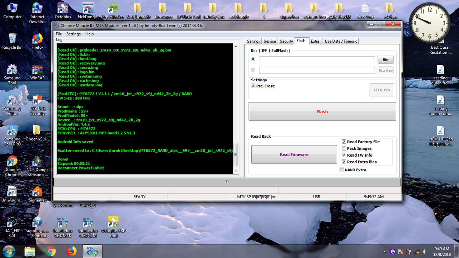Enable the NAND Extra checkbox
Image resolution: width=459 pixels, height=258 pixels.
click(342, 170)
